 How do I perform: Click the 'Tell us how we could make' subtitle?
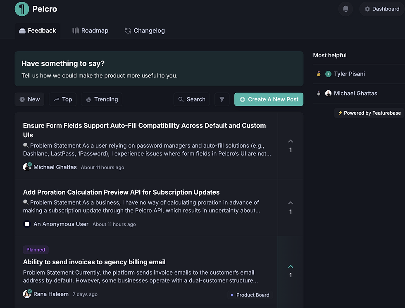(100, 75)
